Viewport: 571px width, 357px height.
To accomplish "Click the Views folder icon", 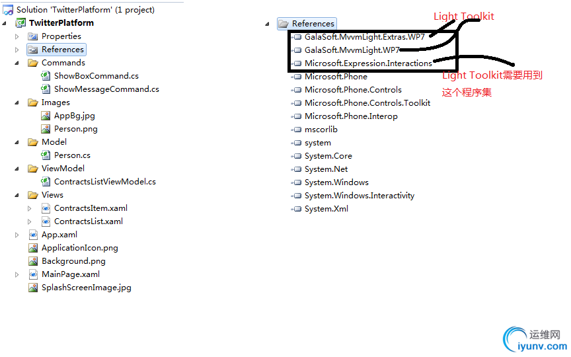I will click(33, 195).
